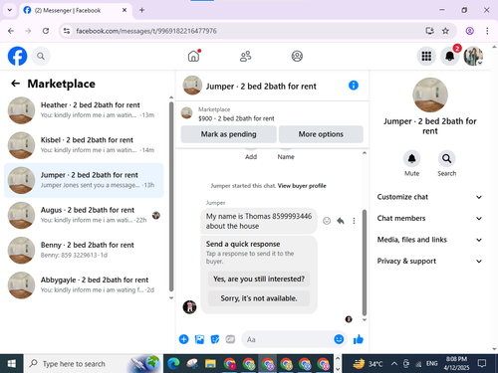Click the Windows taskbar search box
This screenshot has height=373, width=498.
[x=93, y=364]
